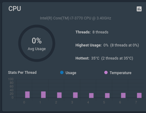Click the Threads: 8 threads stat
Screen dimensions: 146x113
(x=92, y=32)
